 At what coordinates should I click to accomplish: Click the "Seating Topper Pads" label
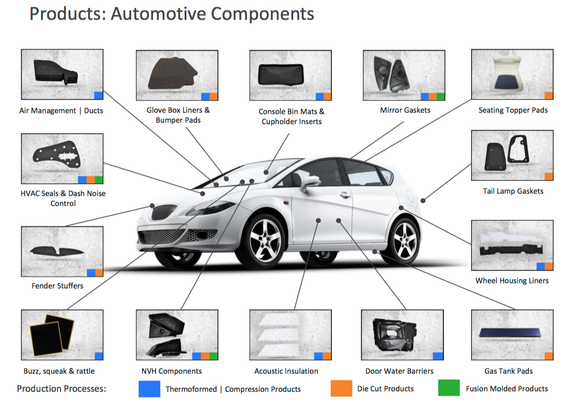click(513, 110)
